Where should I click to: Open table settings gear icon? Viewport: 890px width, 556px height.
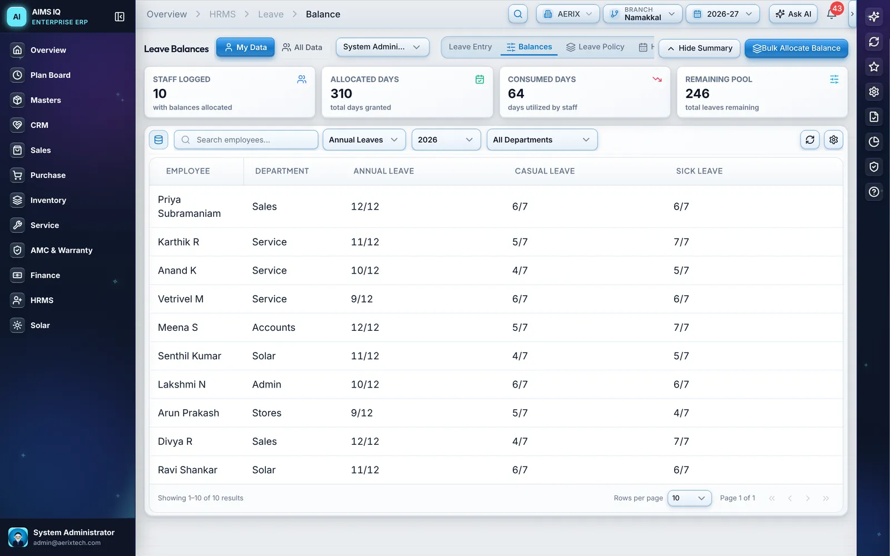833,140
